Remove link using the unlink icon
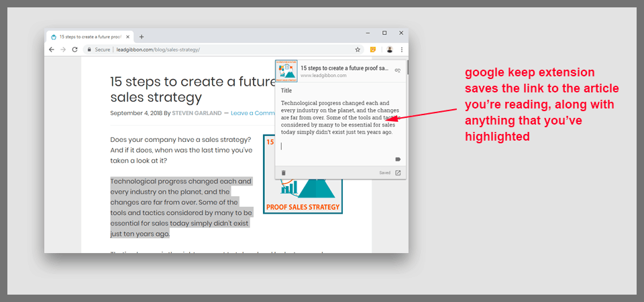 (397, 71)
